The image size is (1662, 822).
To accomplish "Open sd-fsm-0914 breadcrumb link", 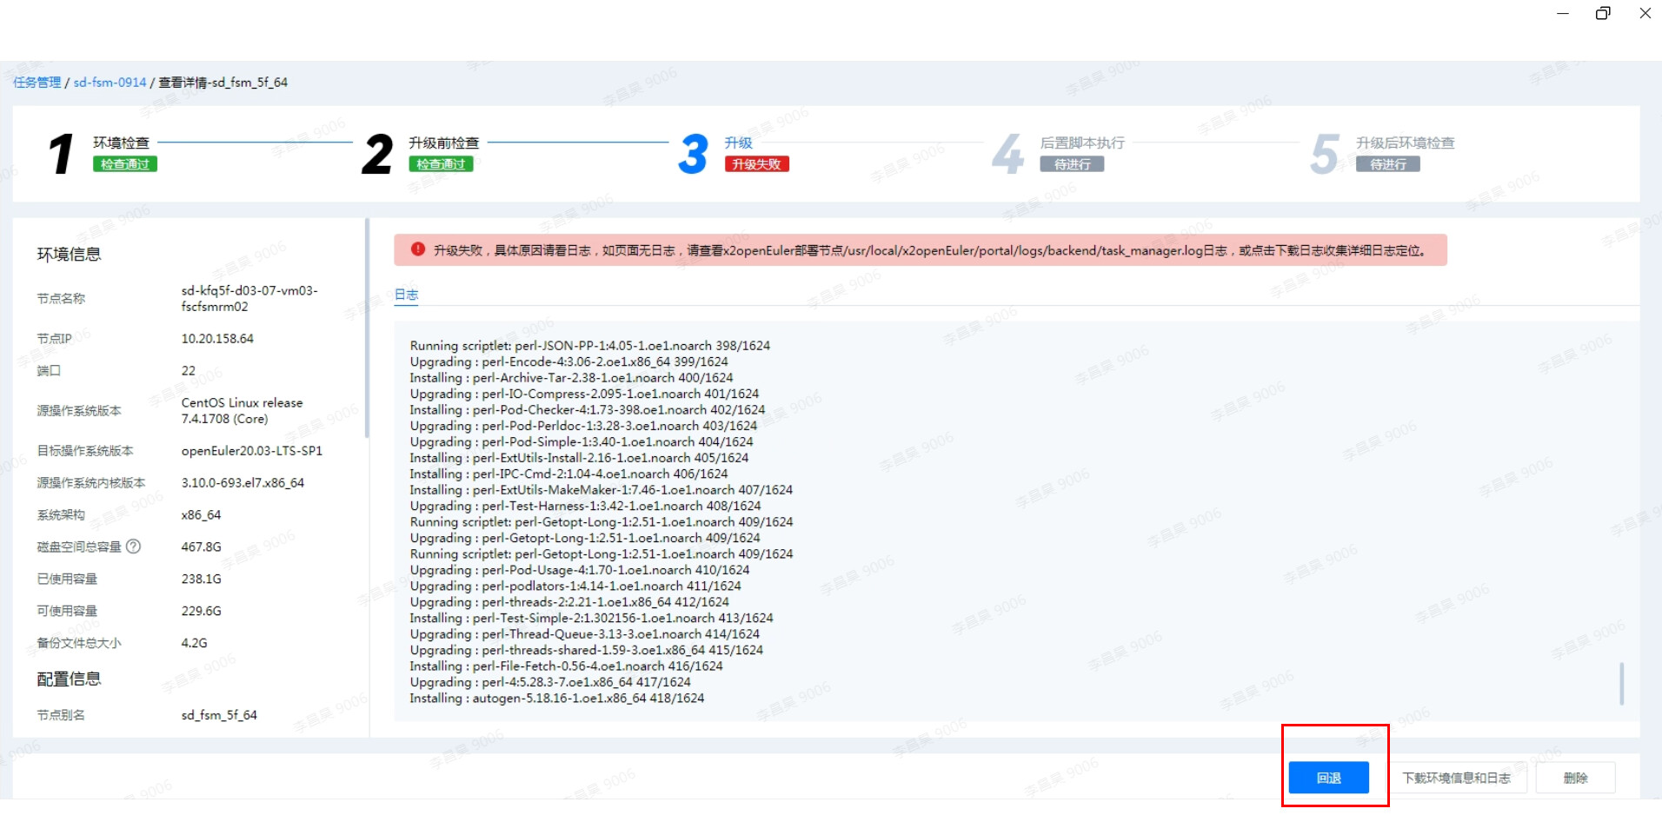I will pyautogui.click(x=110, y=83).
